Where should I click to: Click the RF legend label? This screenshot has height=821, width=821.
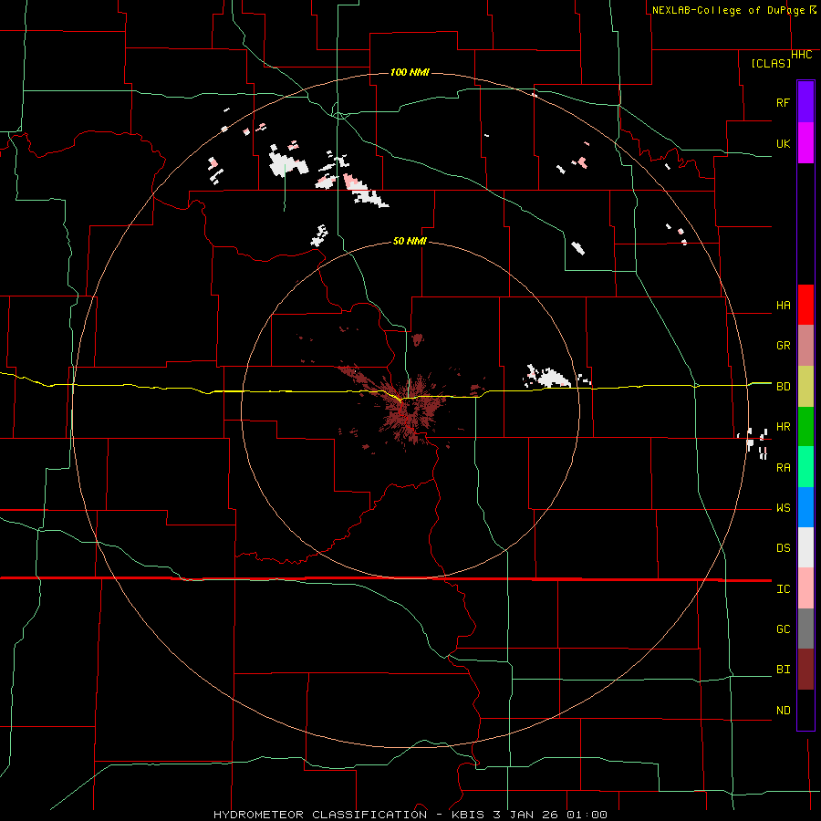point(783,102)
